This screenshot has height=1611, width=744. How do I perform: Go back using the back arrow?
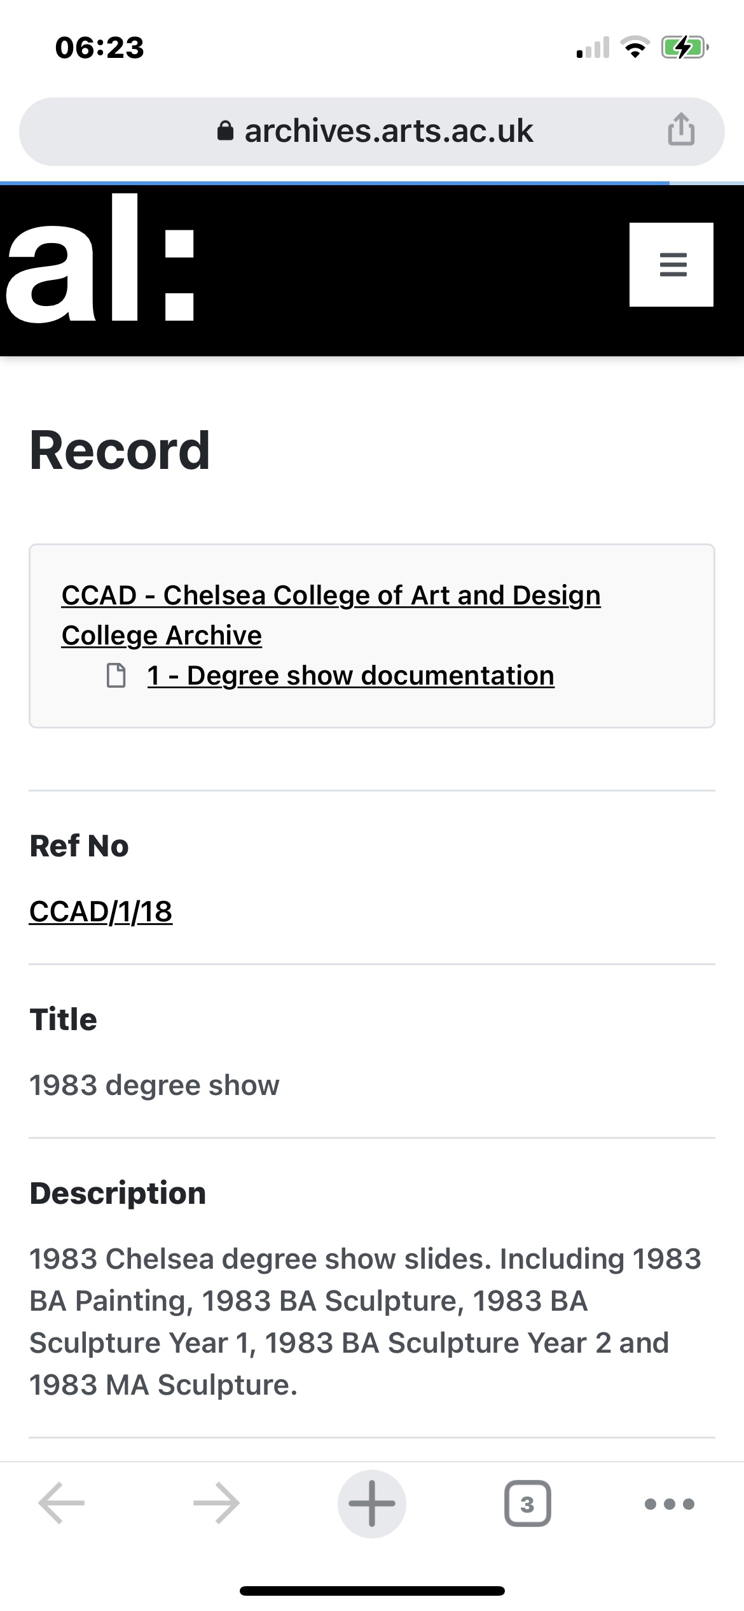(x=62, y=1503)
